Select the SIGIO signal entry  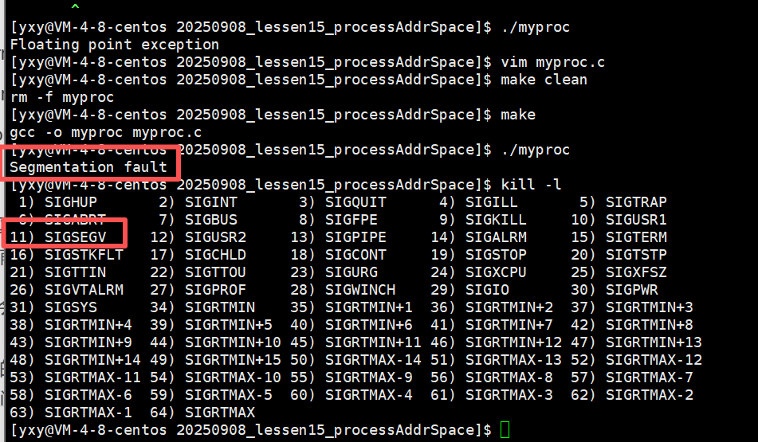[x=469, y=290]
